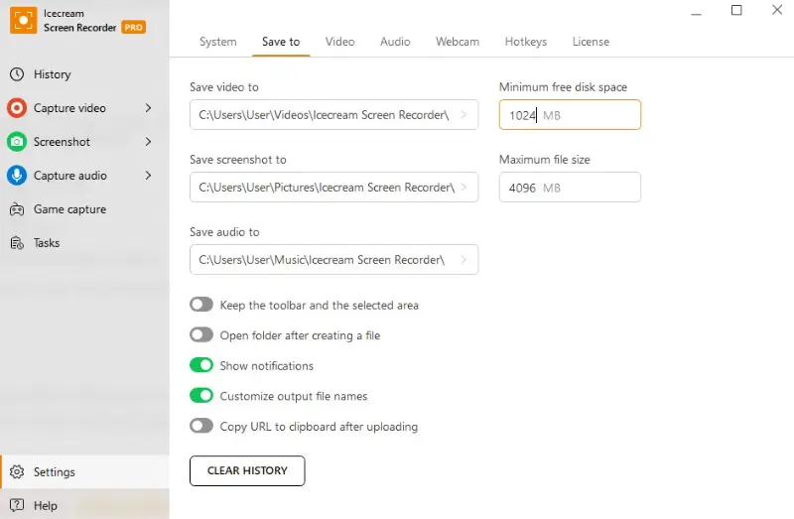Switch to the System tab
The width and height of the screenshot is (794, 519).
pyautogui.click(x=217, y=42)
